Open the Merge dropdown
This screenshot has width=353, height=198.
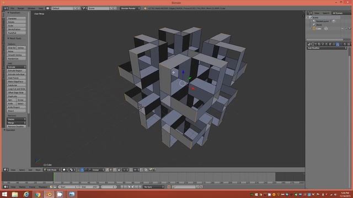point(17,123)
